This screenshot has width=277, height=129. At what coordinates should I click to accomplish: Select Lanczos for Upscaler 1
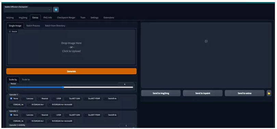click(x=28, y=99)
